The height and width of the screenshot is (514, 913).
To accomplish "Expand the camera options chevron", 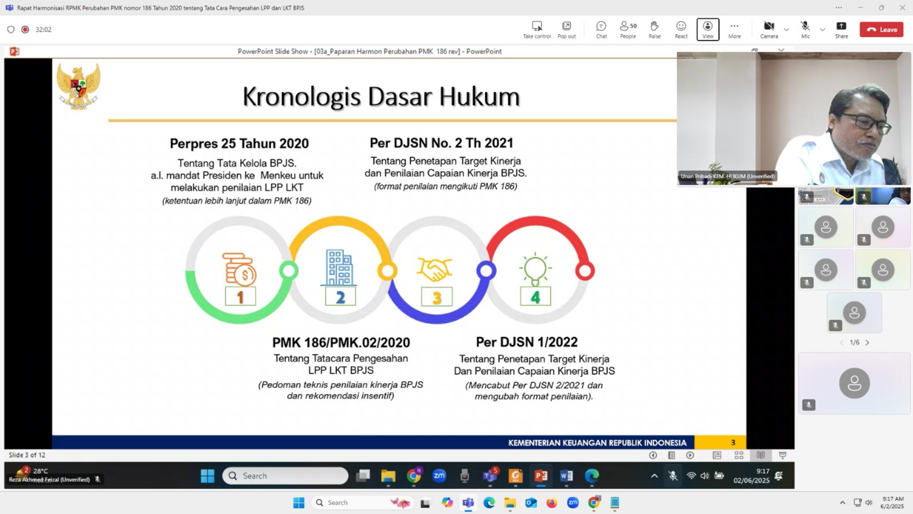I will pyautogui.click(x=787, y=30).
